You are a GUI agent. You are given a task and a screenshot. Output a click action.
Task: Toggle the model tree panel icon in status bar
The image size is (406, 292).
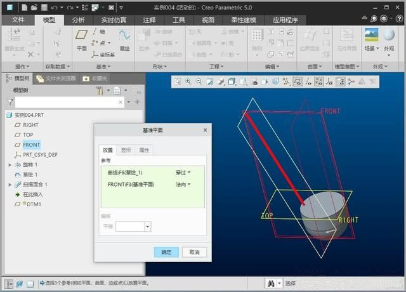click(8, 284)
